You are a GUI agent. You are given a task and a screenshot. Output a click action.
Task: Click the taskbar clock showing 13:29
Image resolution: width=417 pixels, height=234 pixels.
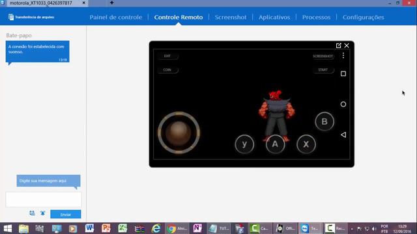403,229
